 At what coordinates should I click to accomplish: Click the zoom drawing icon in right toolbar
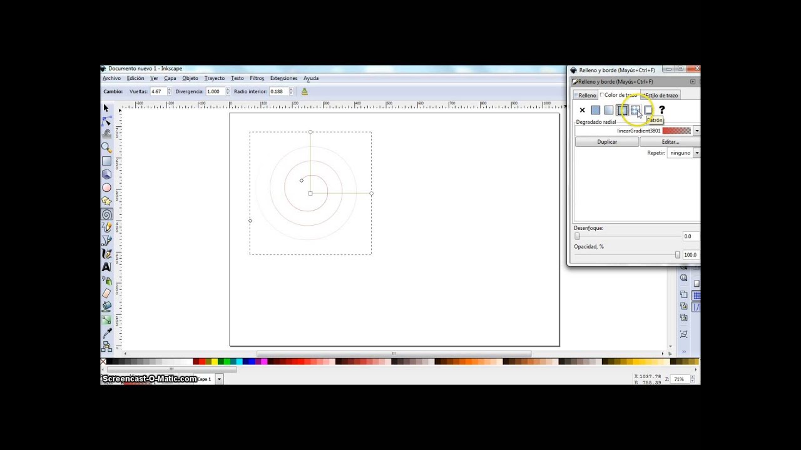[683, 277]
